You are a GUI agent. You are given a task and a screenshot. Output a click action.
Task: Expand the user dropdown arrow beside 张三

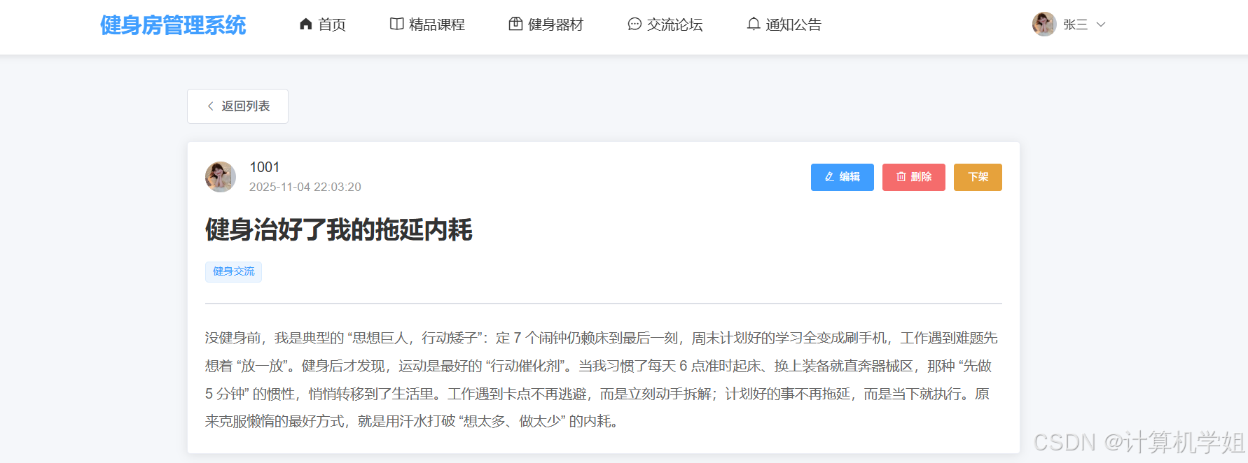[x=1101, y=24]
